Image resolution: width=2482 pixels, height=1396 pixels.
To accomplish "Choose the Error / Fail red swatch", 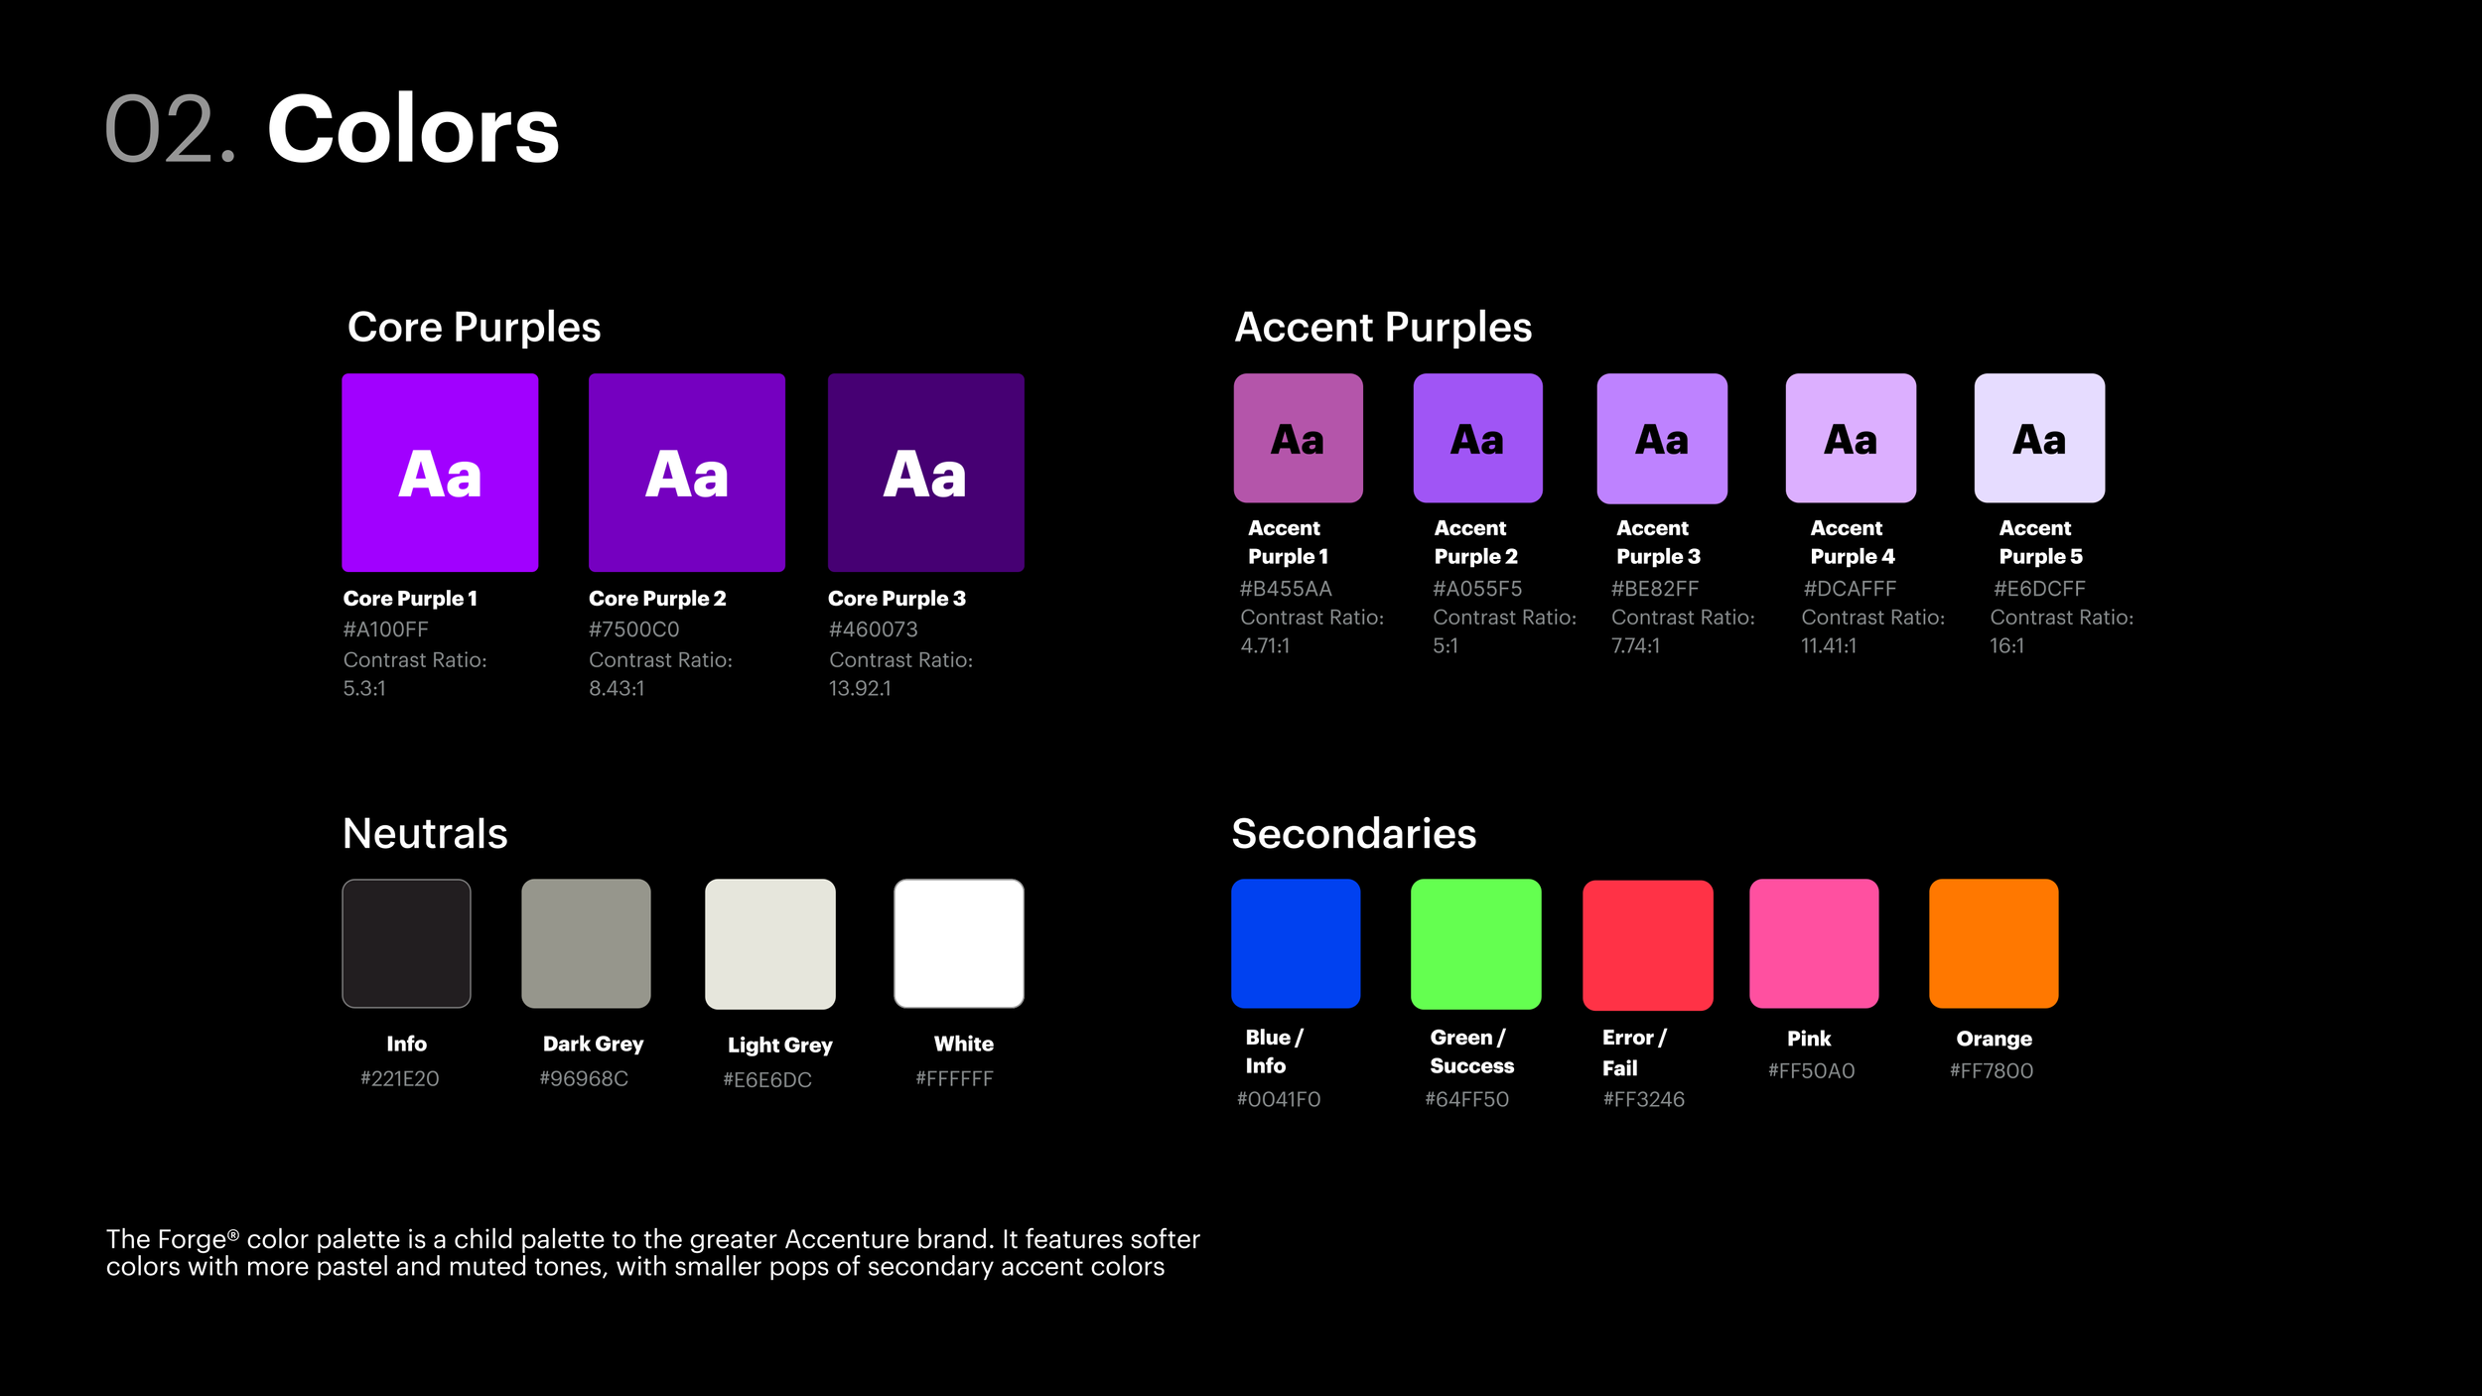I will click(x=1648, y=944).
